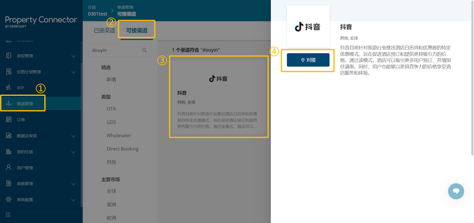Expand 房型管理 chevron
Image resolution: width=474 pixels, height=223 pixels.
click(73, 56)
